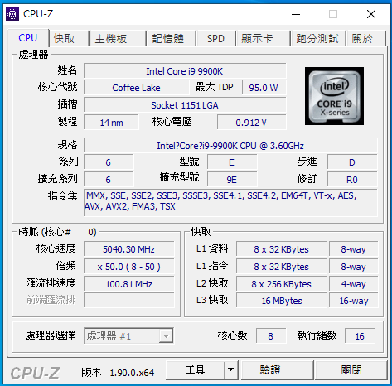Click the specification field i9-9900K CPU @ 3.60GHz
The image size is (392, 386).
point(230,146)
